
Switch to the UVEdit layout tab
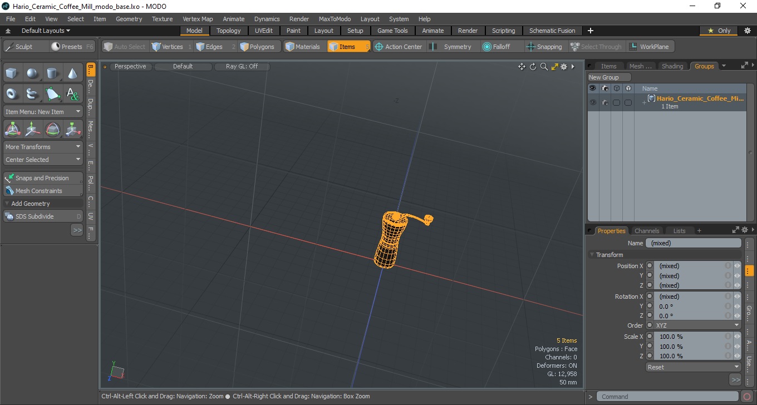click(264, 31)
